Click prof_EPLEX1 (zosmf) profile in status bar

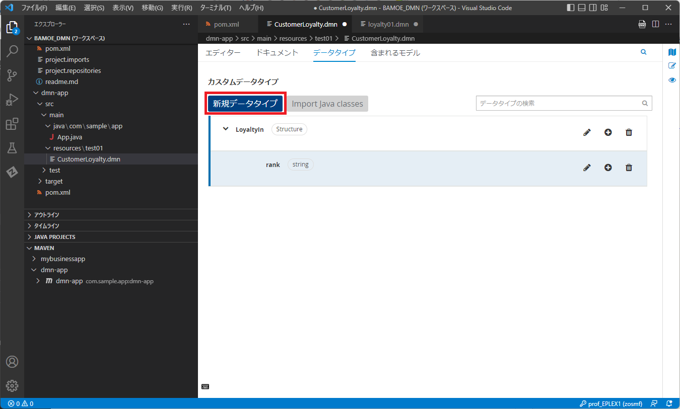tap(611, 403)
